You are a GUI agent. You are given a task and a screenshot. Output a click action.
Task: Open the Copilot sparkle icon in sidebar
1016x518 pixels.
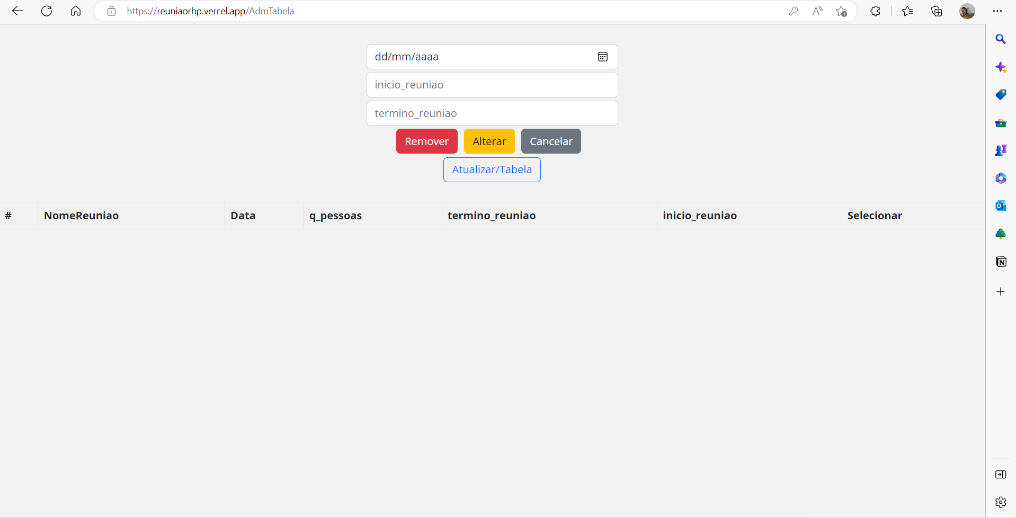click(1001, 67)
